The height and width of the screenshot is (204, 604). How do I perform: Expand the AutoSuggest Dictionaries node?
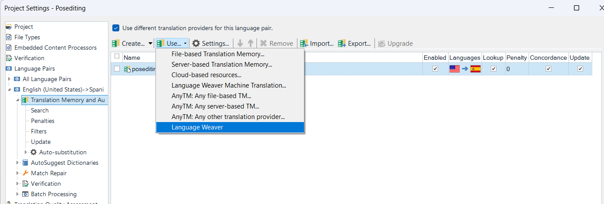click(x=18, y=163)
